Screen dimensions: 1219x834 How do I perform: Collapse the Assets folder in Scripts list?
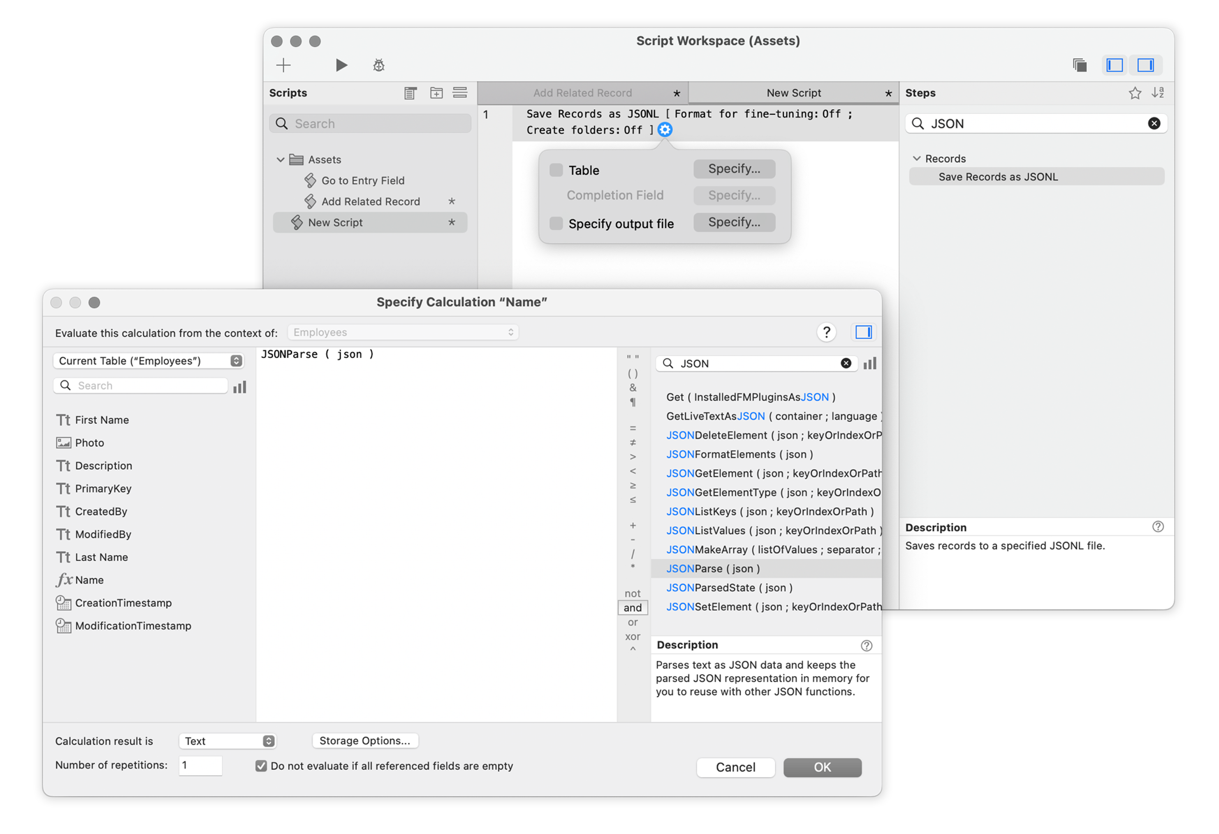click(x=281, y=159)
